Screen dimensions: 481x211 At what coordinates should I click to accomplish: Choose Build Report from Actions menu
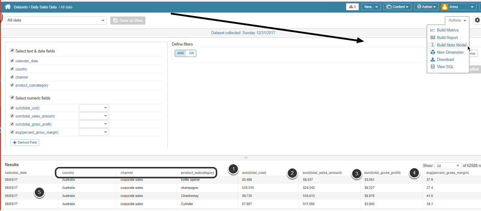click(448, 37)
